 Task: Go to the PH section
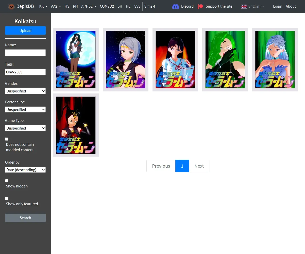tap(75, 6)
